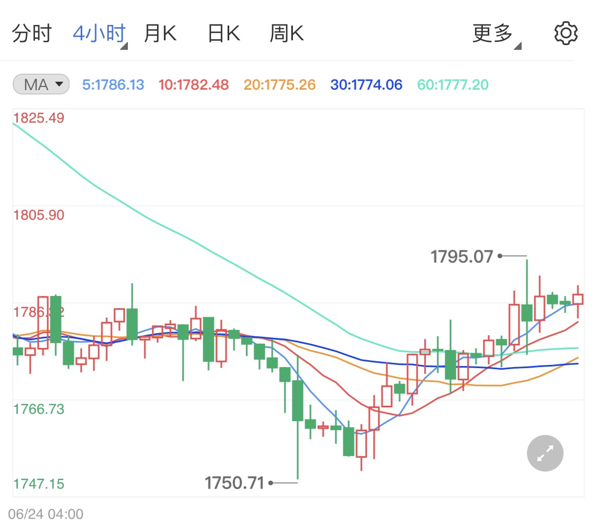Open the chart settings gear icon

click(x=566, y=33)
